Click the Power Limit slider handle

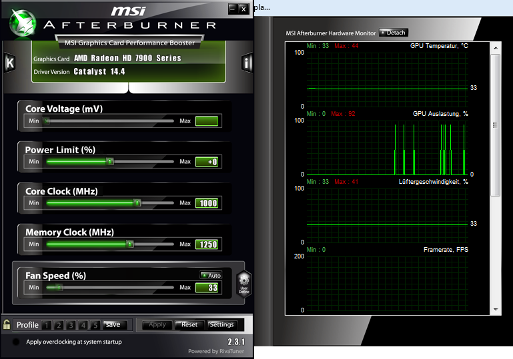(x=110, y=161)
